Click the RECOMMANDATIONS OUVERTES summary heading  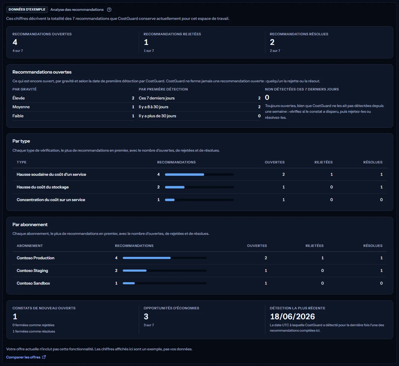pyautogui.click(x=42, y=34)
